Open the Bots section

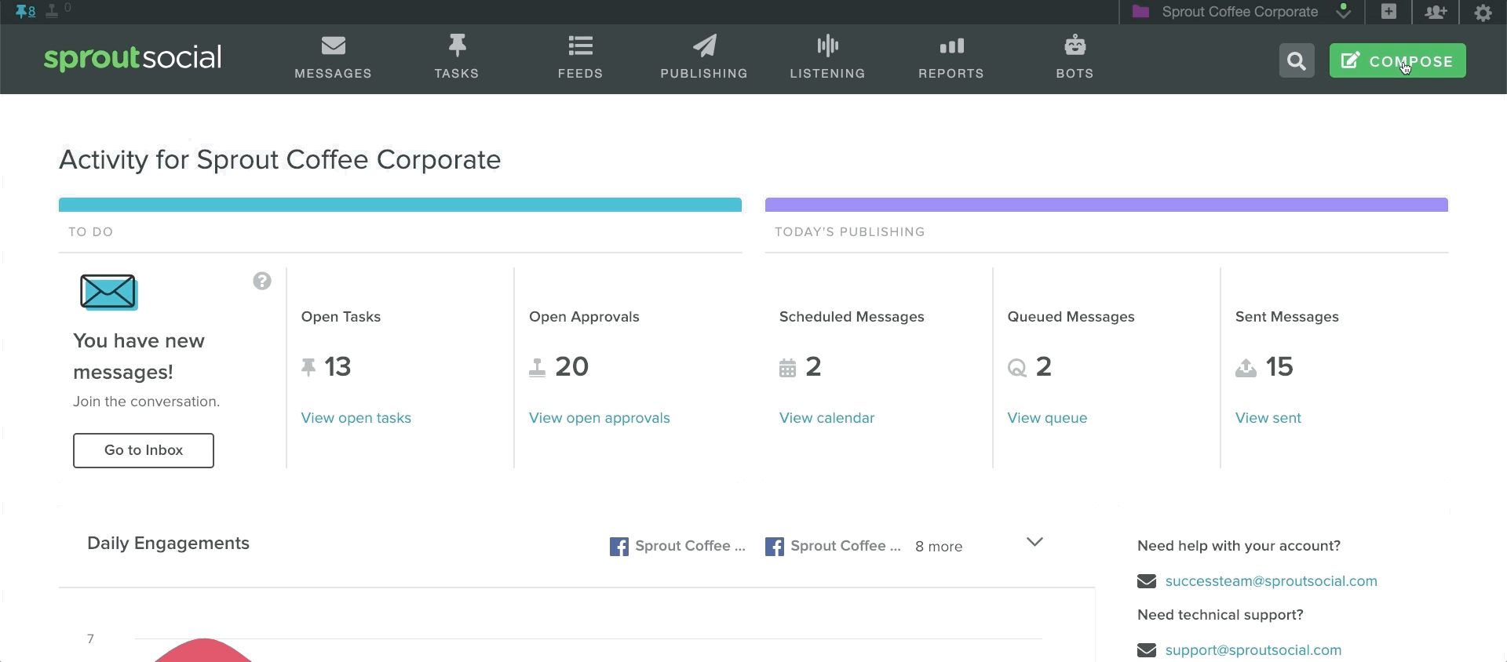(x=1075, y=58)
